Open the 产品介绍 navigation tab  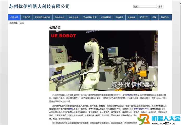coord(27,17)
